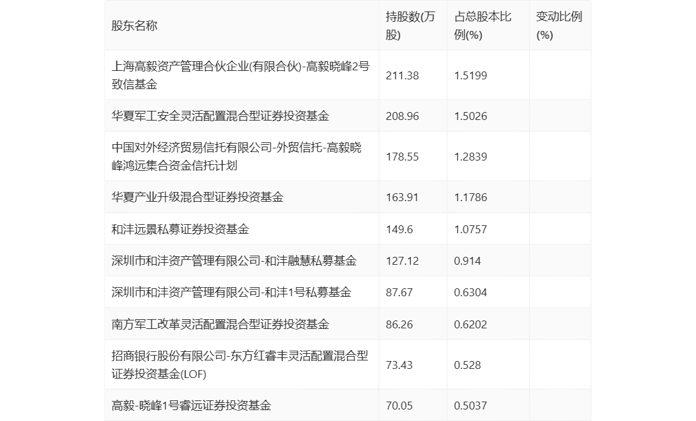Select shareholder 和沣远景私募证券投资基金
The image size is (696, 421).
pyautogui.click(x=180, y=229)
